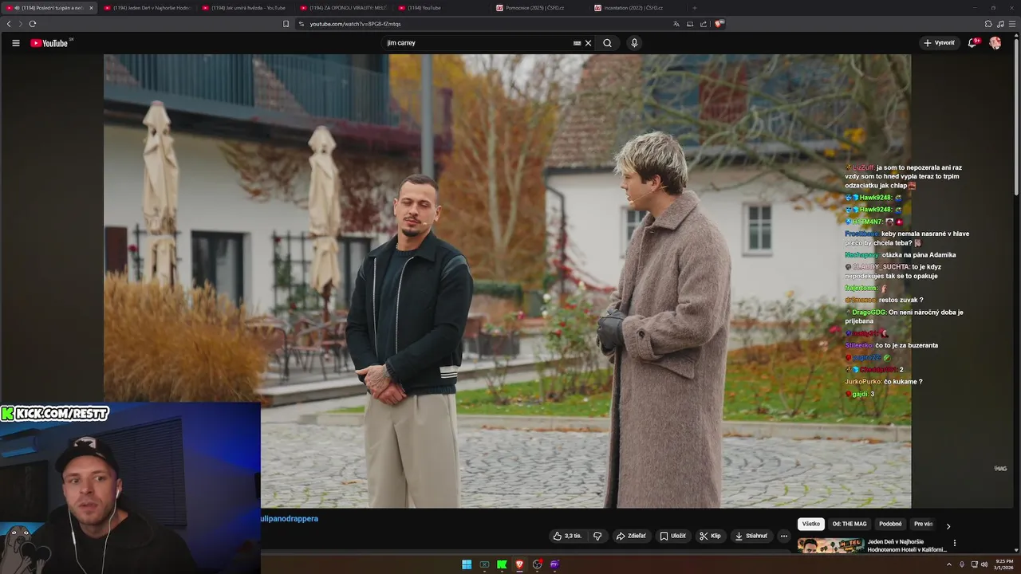Open volume control in system tray

tap(984, 564)
